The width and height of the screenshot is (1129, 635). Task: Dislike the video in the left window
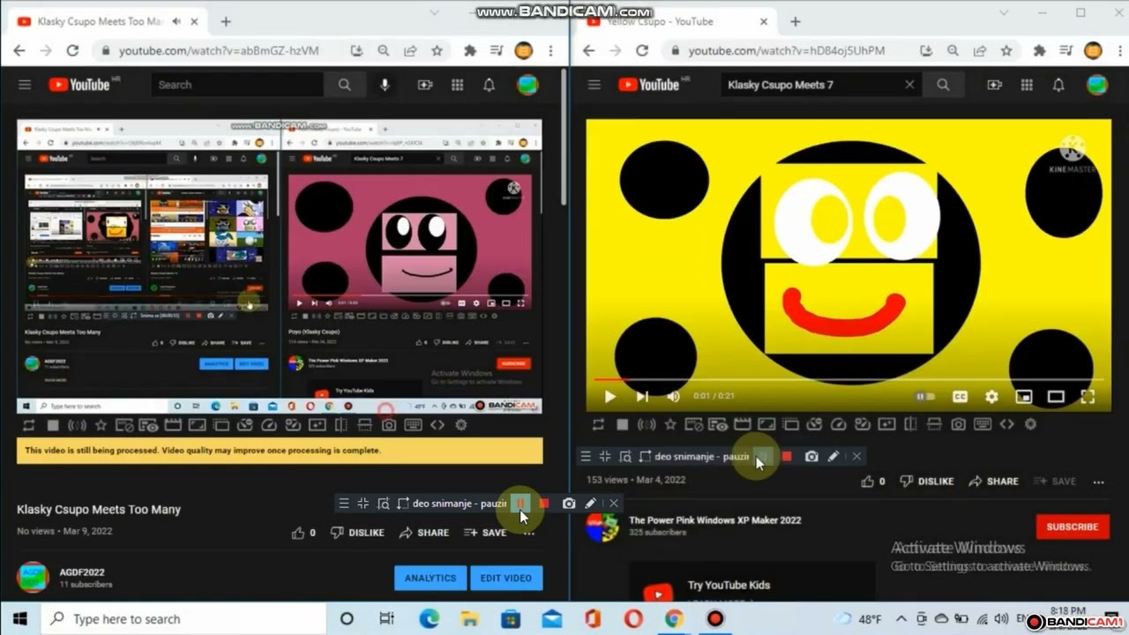(x=357, y=533)
